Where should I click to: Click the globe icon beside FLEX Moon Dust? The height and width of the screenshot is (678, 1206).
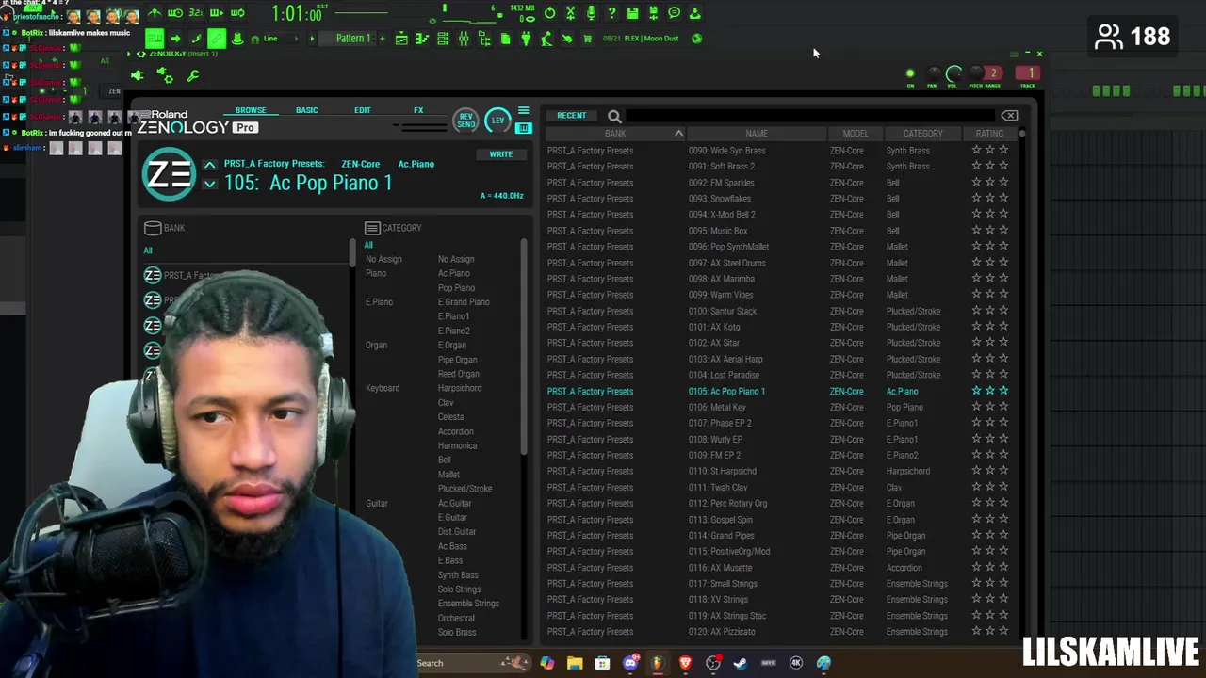pyautogui.click(x=696, y=39)
